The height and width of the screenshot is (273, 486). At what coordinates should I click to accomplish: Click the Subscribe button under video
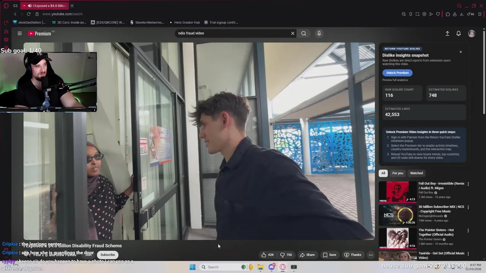[x=107, y=255]
